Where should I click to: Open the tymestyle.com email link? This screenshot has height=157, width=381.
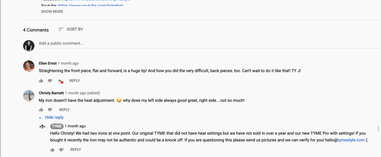[x=351, y=140]
